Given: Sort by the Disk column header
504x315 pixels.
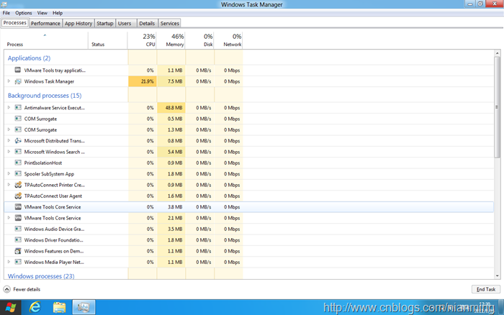Looking at the screenshot, I should click(x=199, y=40).
